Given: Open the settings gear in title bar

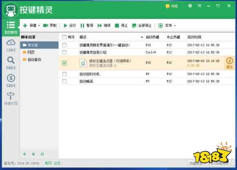Looking at the screenshot, I should (x=190, y=6).
